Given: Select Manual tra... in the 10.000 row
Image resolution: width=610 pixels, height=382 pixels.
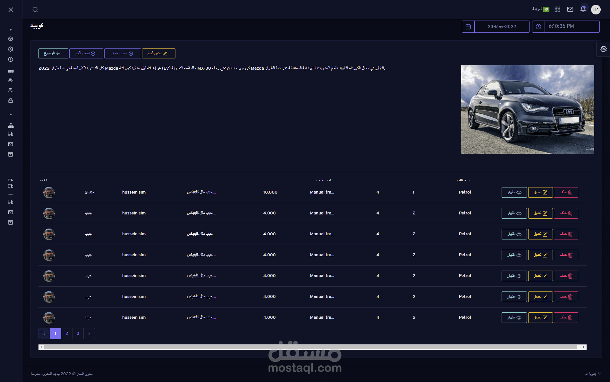Looking at the screenshot, I should [x=322, y=192].
